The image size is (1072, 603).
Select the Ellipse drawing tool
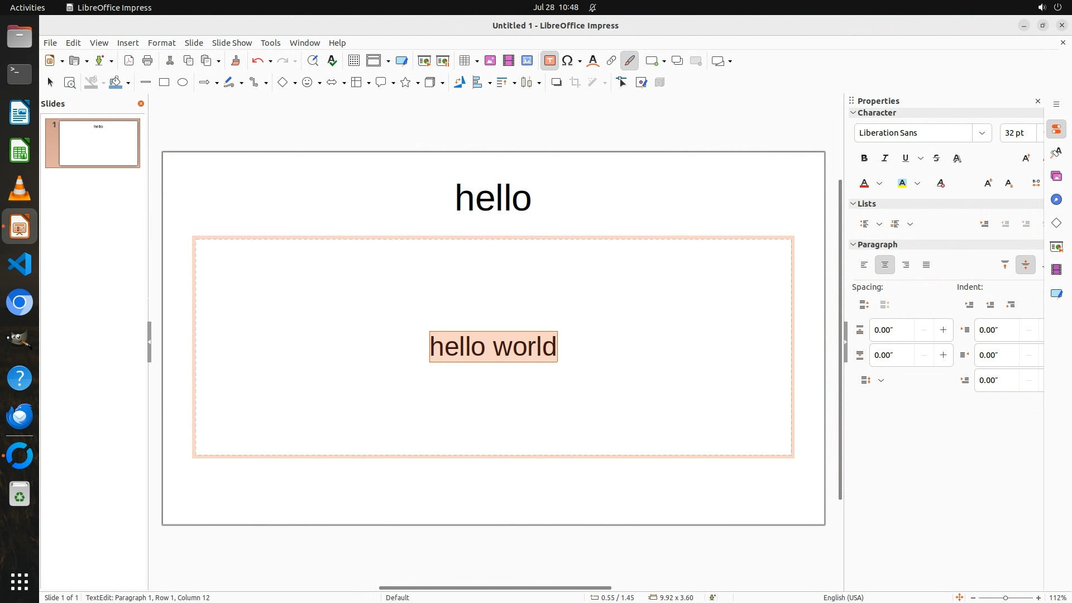(x=183, y=83)
